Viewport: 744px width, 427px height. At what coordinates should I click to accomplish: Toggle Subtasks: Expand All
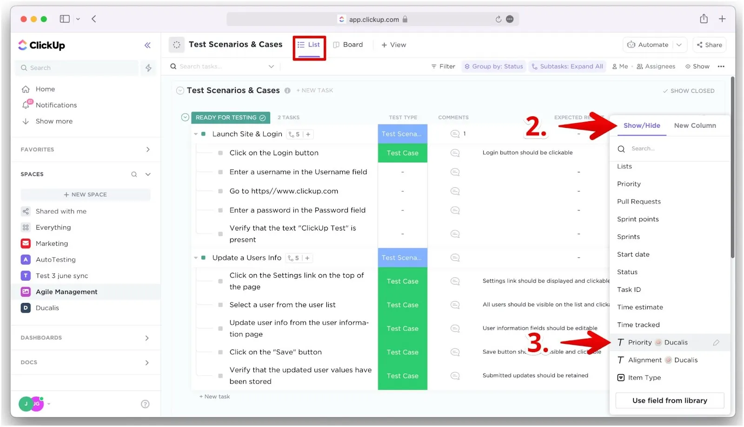(567, 66)
